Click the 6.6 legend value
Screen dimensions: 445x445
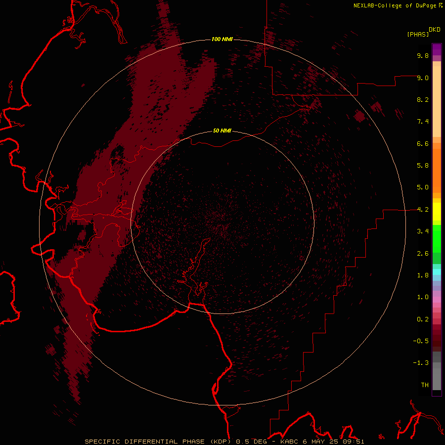(423, 143)
